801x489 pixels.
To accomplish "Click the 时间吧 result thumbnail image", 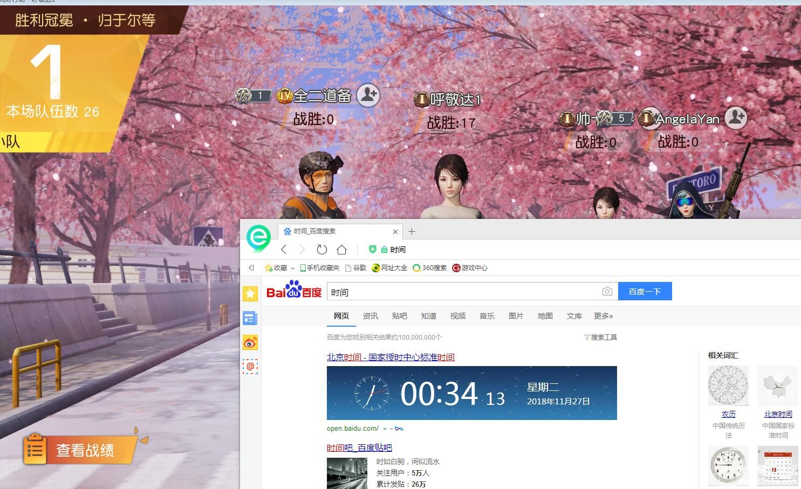I will click(347, 473).
